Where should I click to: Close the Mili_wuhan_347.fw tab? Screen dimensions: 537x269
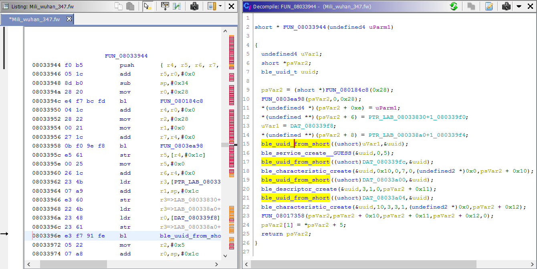click(69, 19)
